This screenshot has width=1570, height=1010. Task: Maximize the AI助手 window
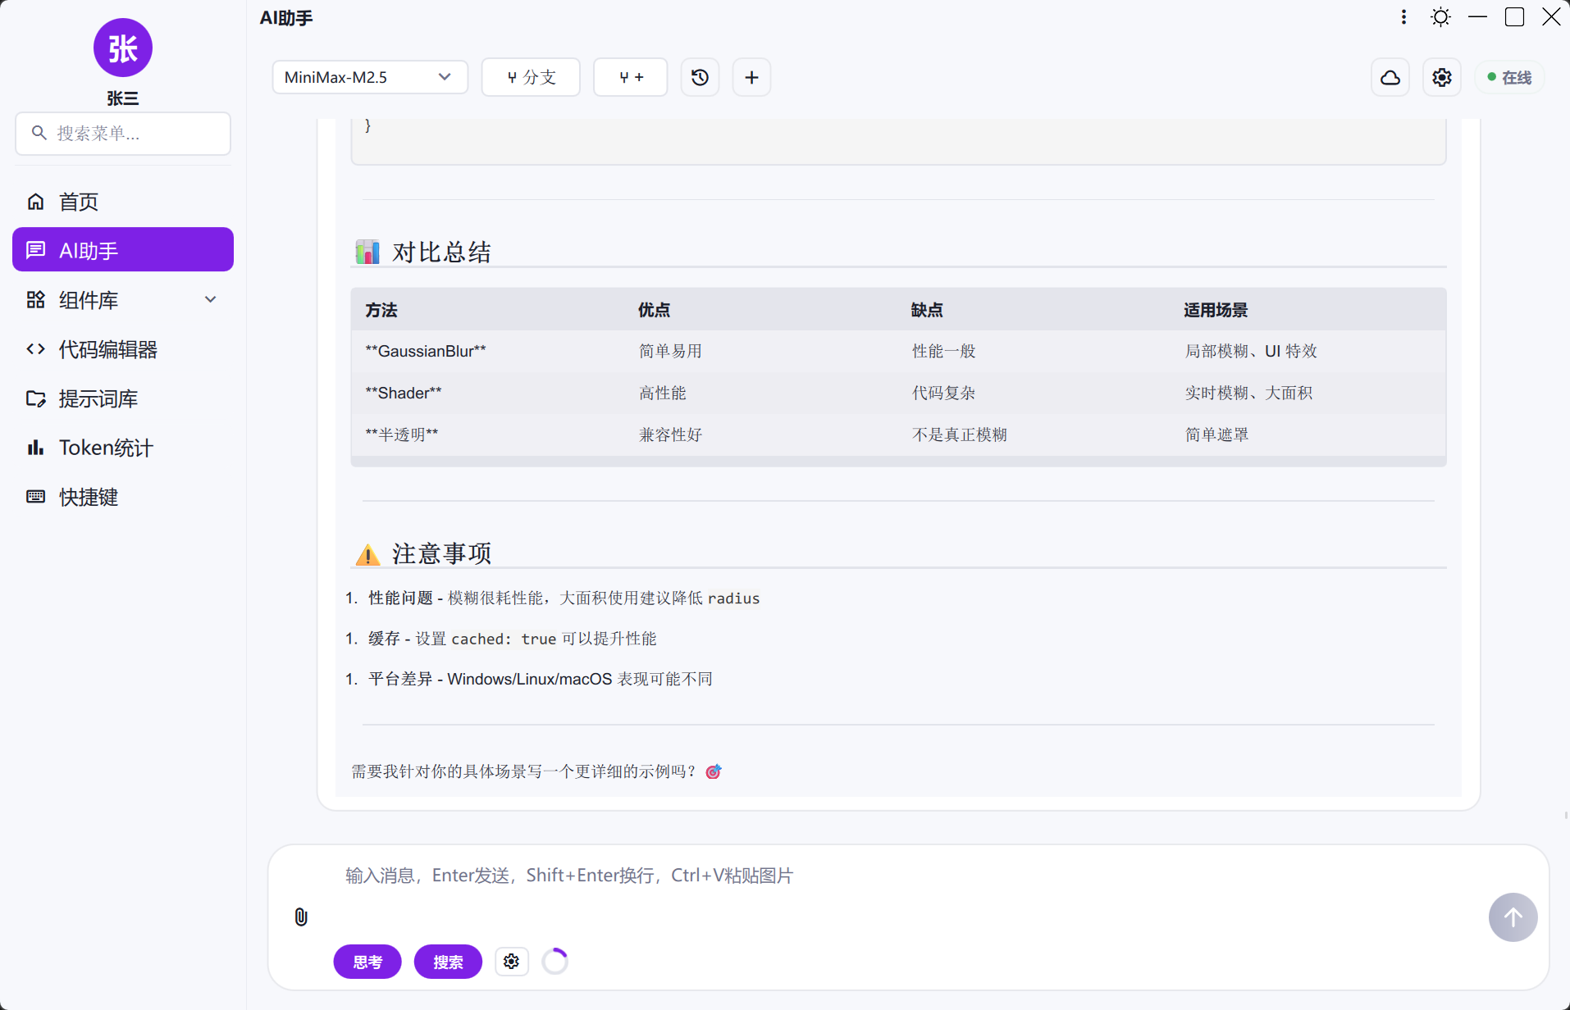coord(1514,16)
